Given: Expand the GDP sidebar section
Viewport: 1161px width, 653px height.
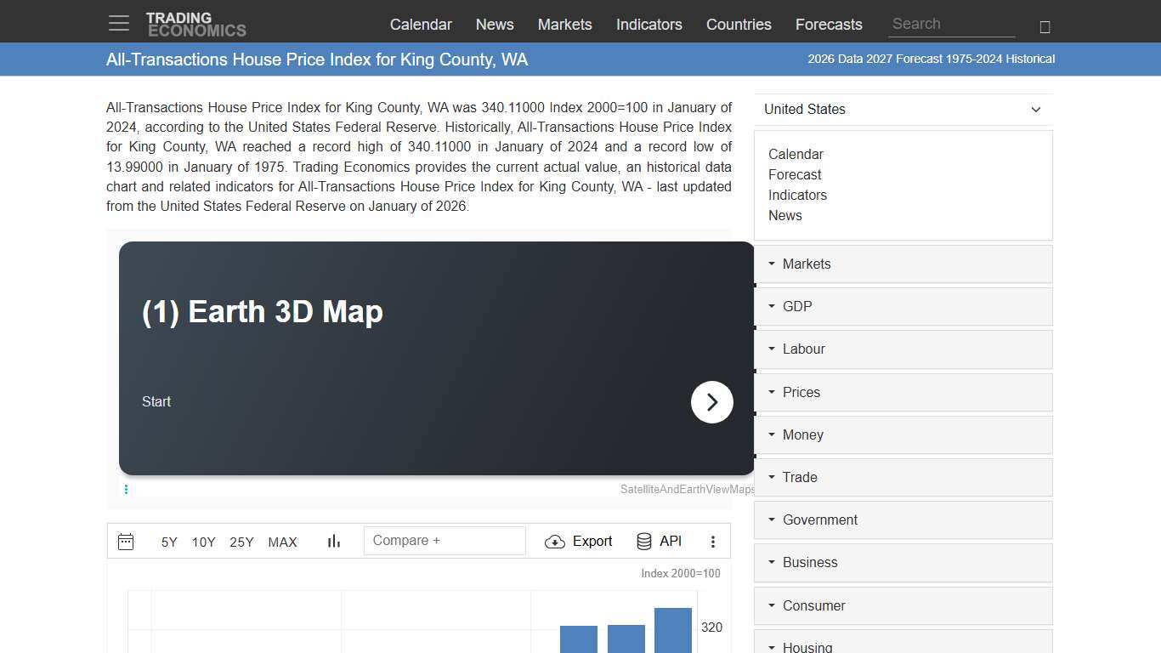Looking at the screenshot, I should click(x=903, y=307).
